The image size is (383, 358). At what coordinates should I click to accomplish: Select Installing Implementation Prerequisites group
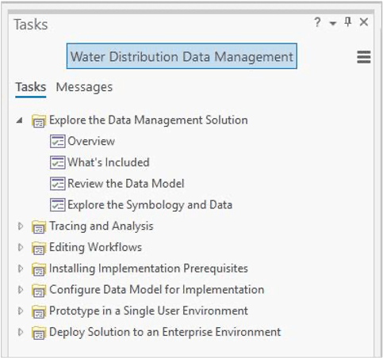click(148, 268)
